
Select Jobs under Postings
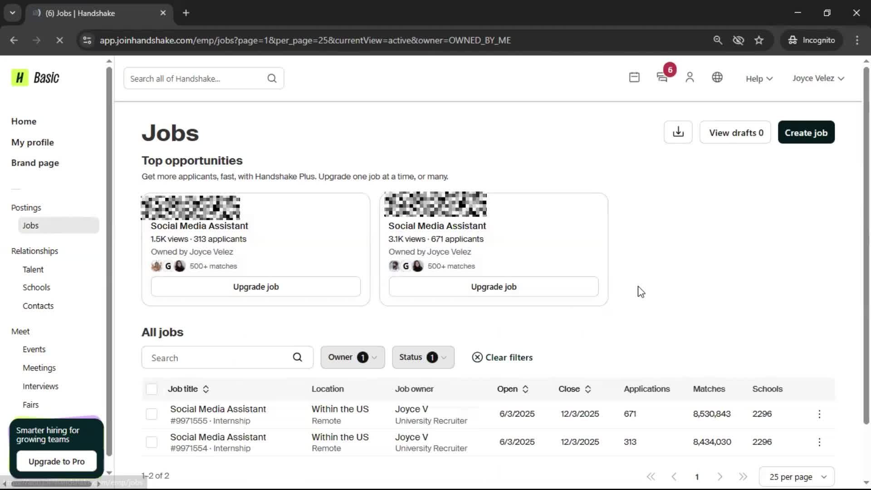click(59, 225)
